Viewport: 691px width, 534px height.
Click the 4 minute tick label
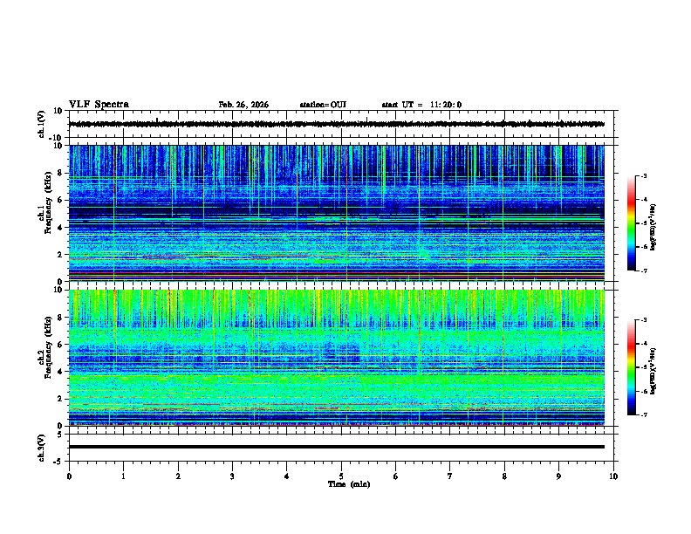[x=287, y=476]
